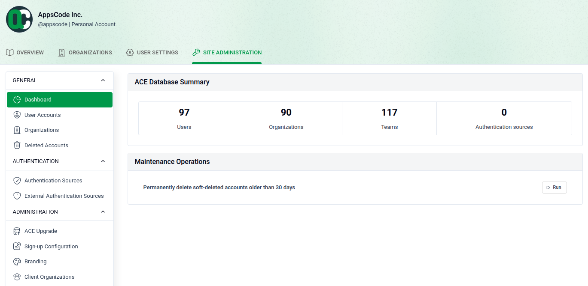Viewport: 588px width, 286px height.
Task: Click the AppsCode Inc. logo avatar
Action: (x=19, y=19)
